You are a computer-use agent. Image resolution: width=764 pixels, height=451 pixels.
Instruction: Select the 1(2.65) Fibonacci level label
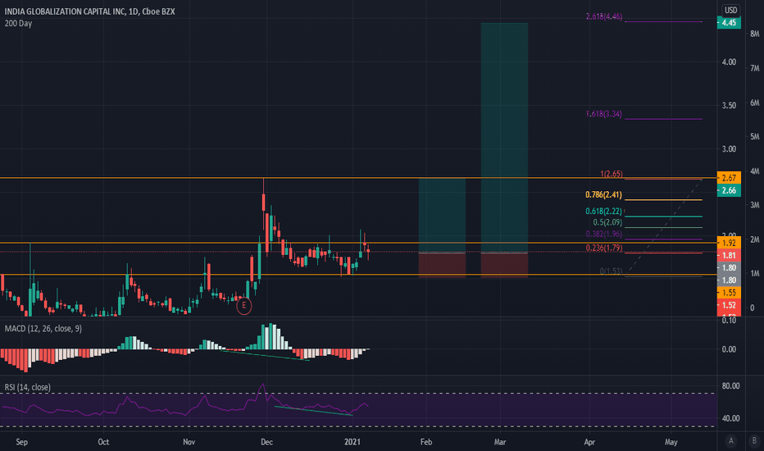[x=611, y=174]
